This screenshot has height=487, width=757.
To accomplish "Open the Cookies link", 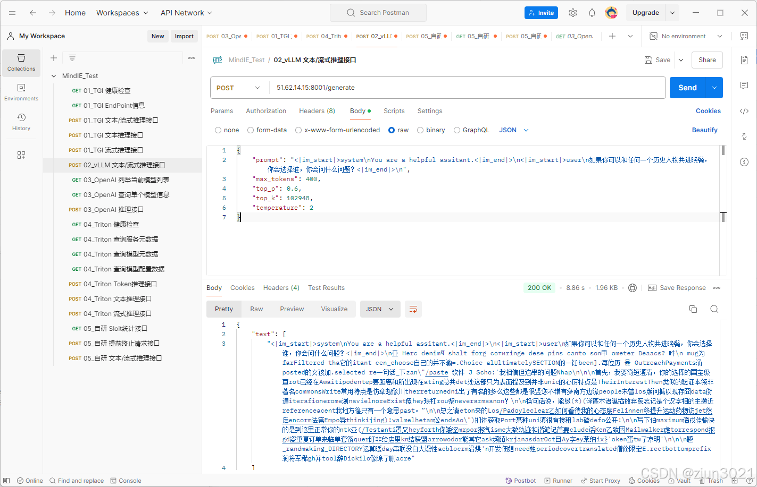I will (708, 111).
